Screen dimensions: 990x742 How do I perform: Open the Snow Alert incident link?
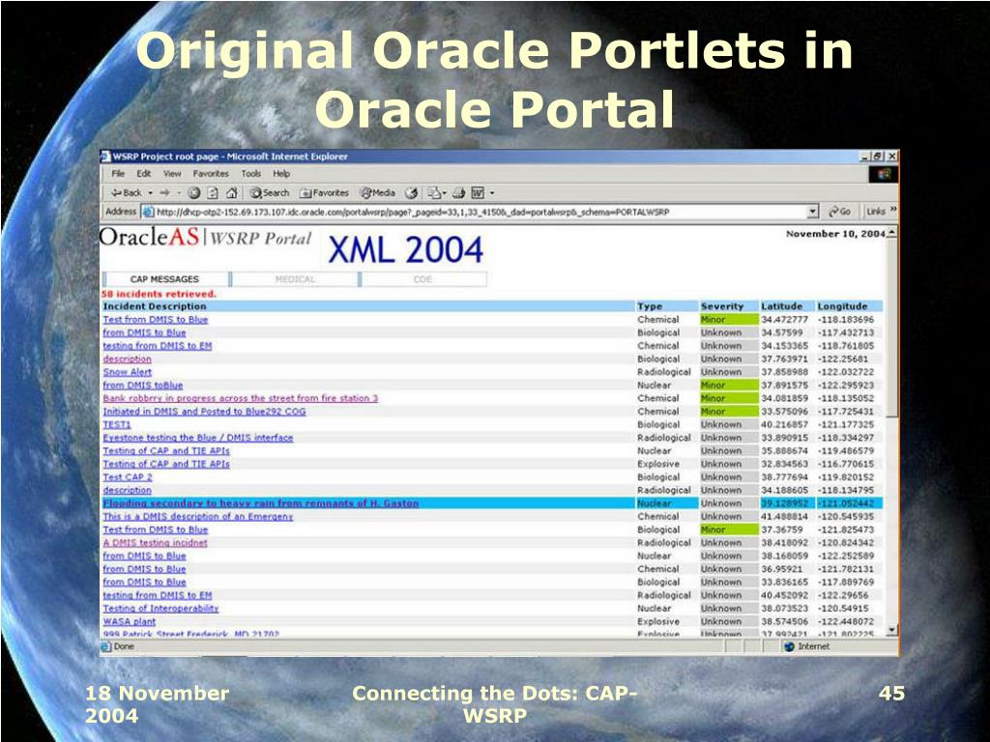(128, 372)
